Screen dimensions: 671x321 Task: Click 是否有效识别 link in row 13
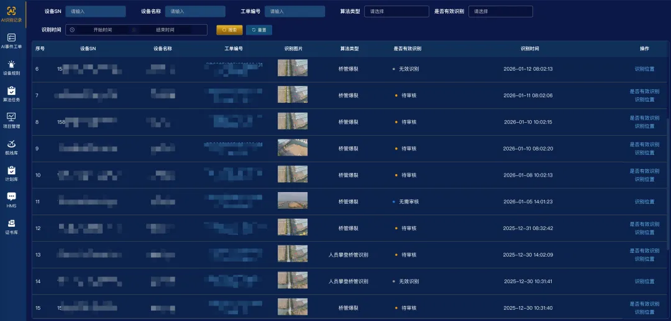tap(644, 250)
